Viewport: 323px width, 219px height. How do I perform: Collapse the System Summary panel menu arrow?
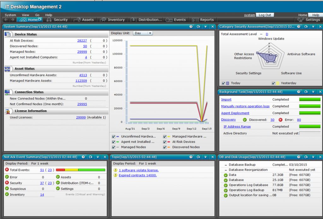click(x=205, y=26)
